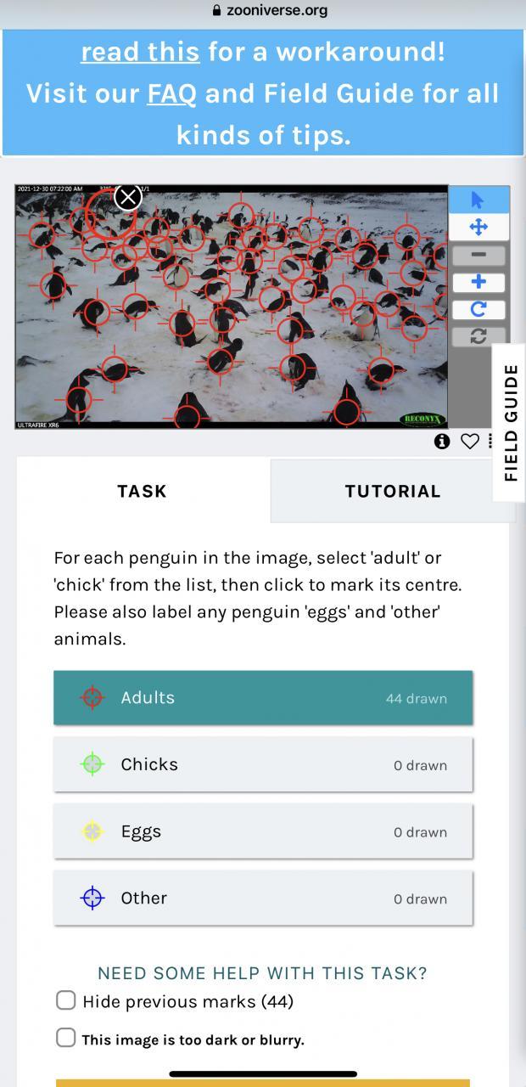Check 'This image is too dark or blurry'
Viewport: 526px width, 1087px height.
(x=66, y=1038)
